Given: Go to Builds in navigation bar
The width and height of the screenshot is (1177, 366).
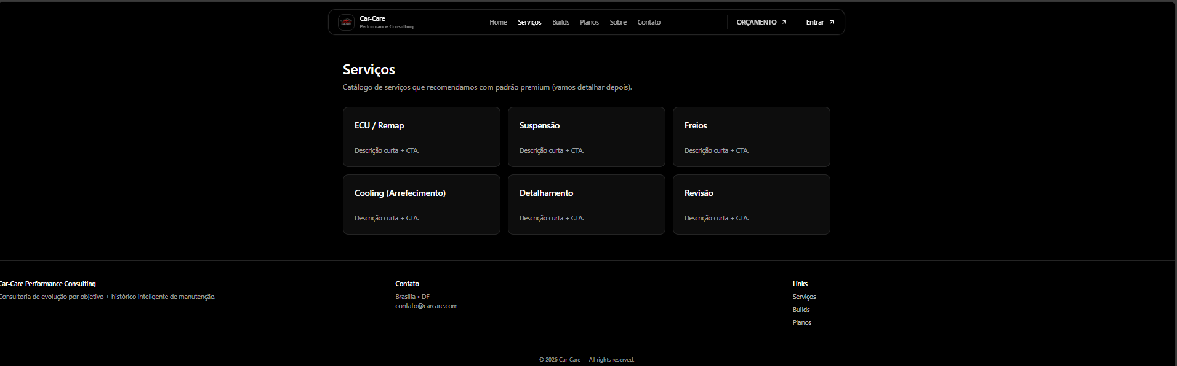Looking at the screenshot, I should (560, 22).
